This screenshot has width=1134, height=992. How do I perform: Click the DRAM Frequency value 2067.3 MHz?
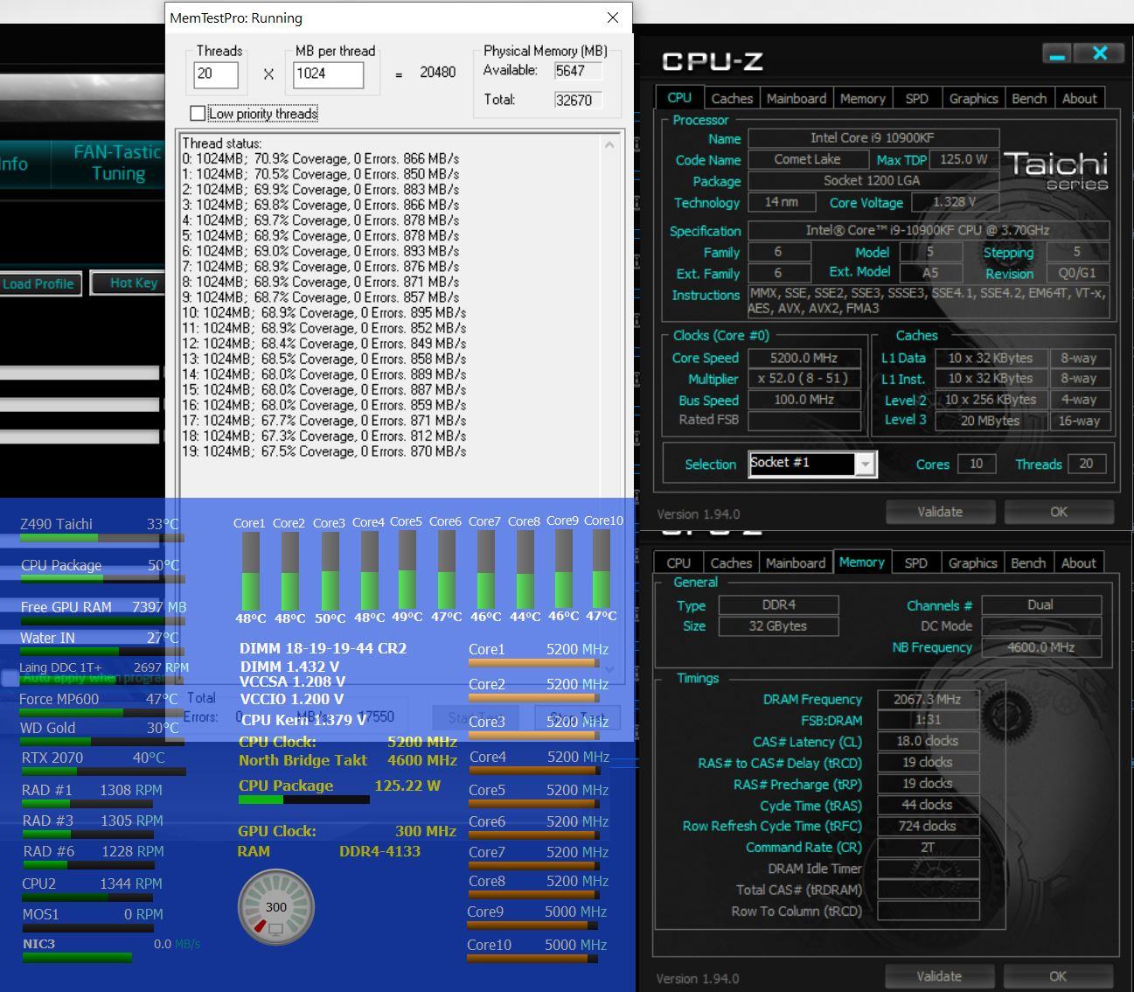click(x=928, y=699)
